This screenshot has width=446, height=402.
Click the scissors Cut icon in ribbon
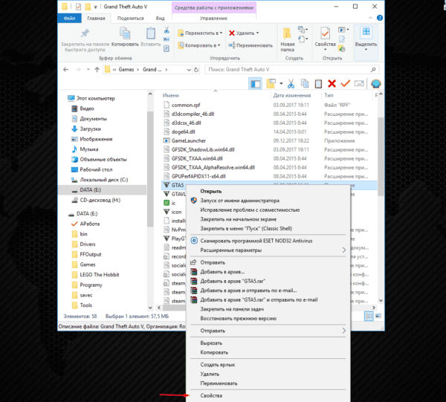point(167,30)
